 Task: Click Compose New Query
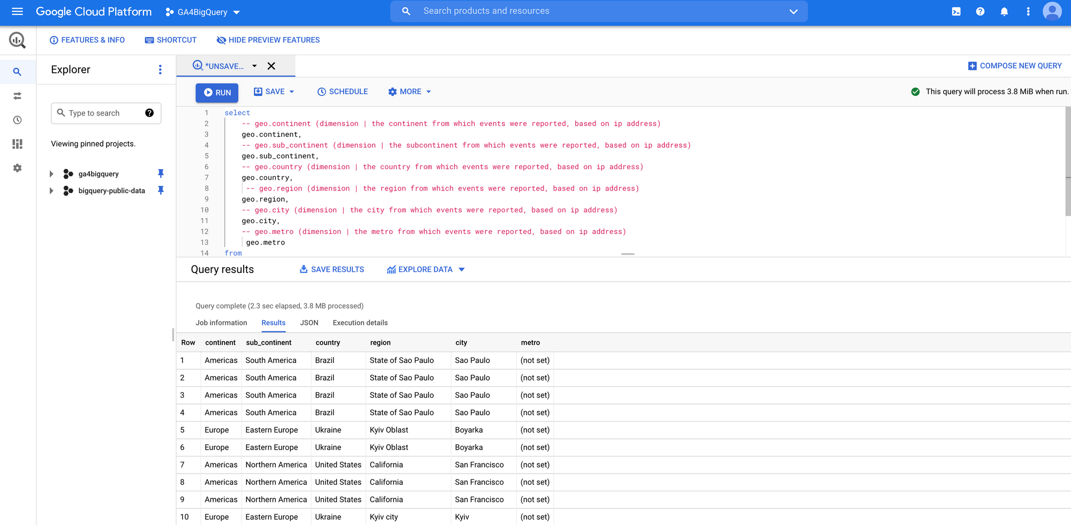click(1015, 66)
